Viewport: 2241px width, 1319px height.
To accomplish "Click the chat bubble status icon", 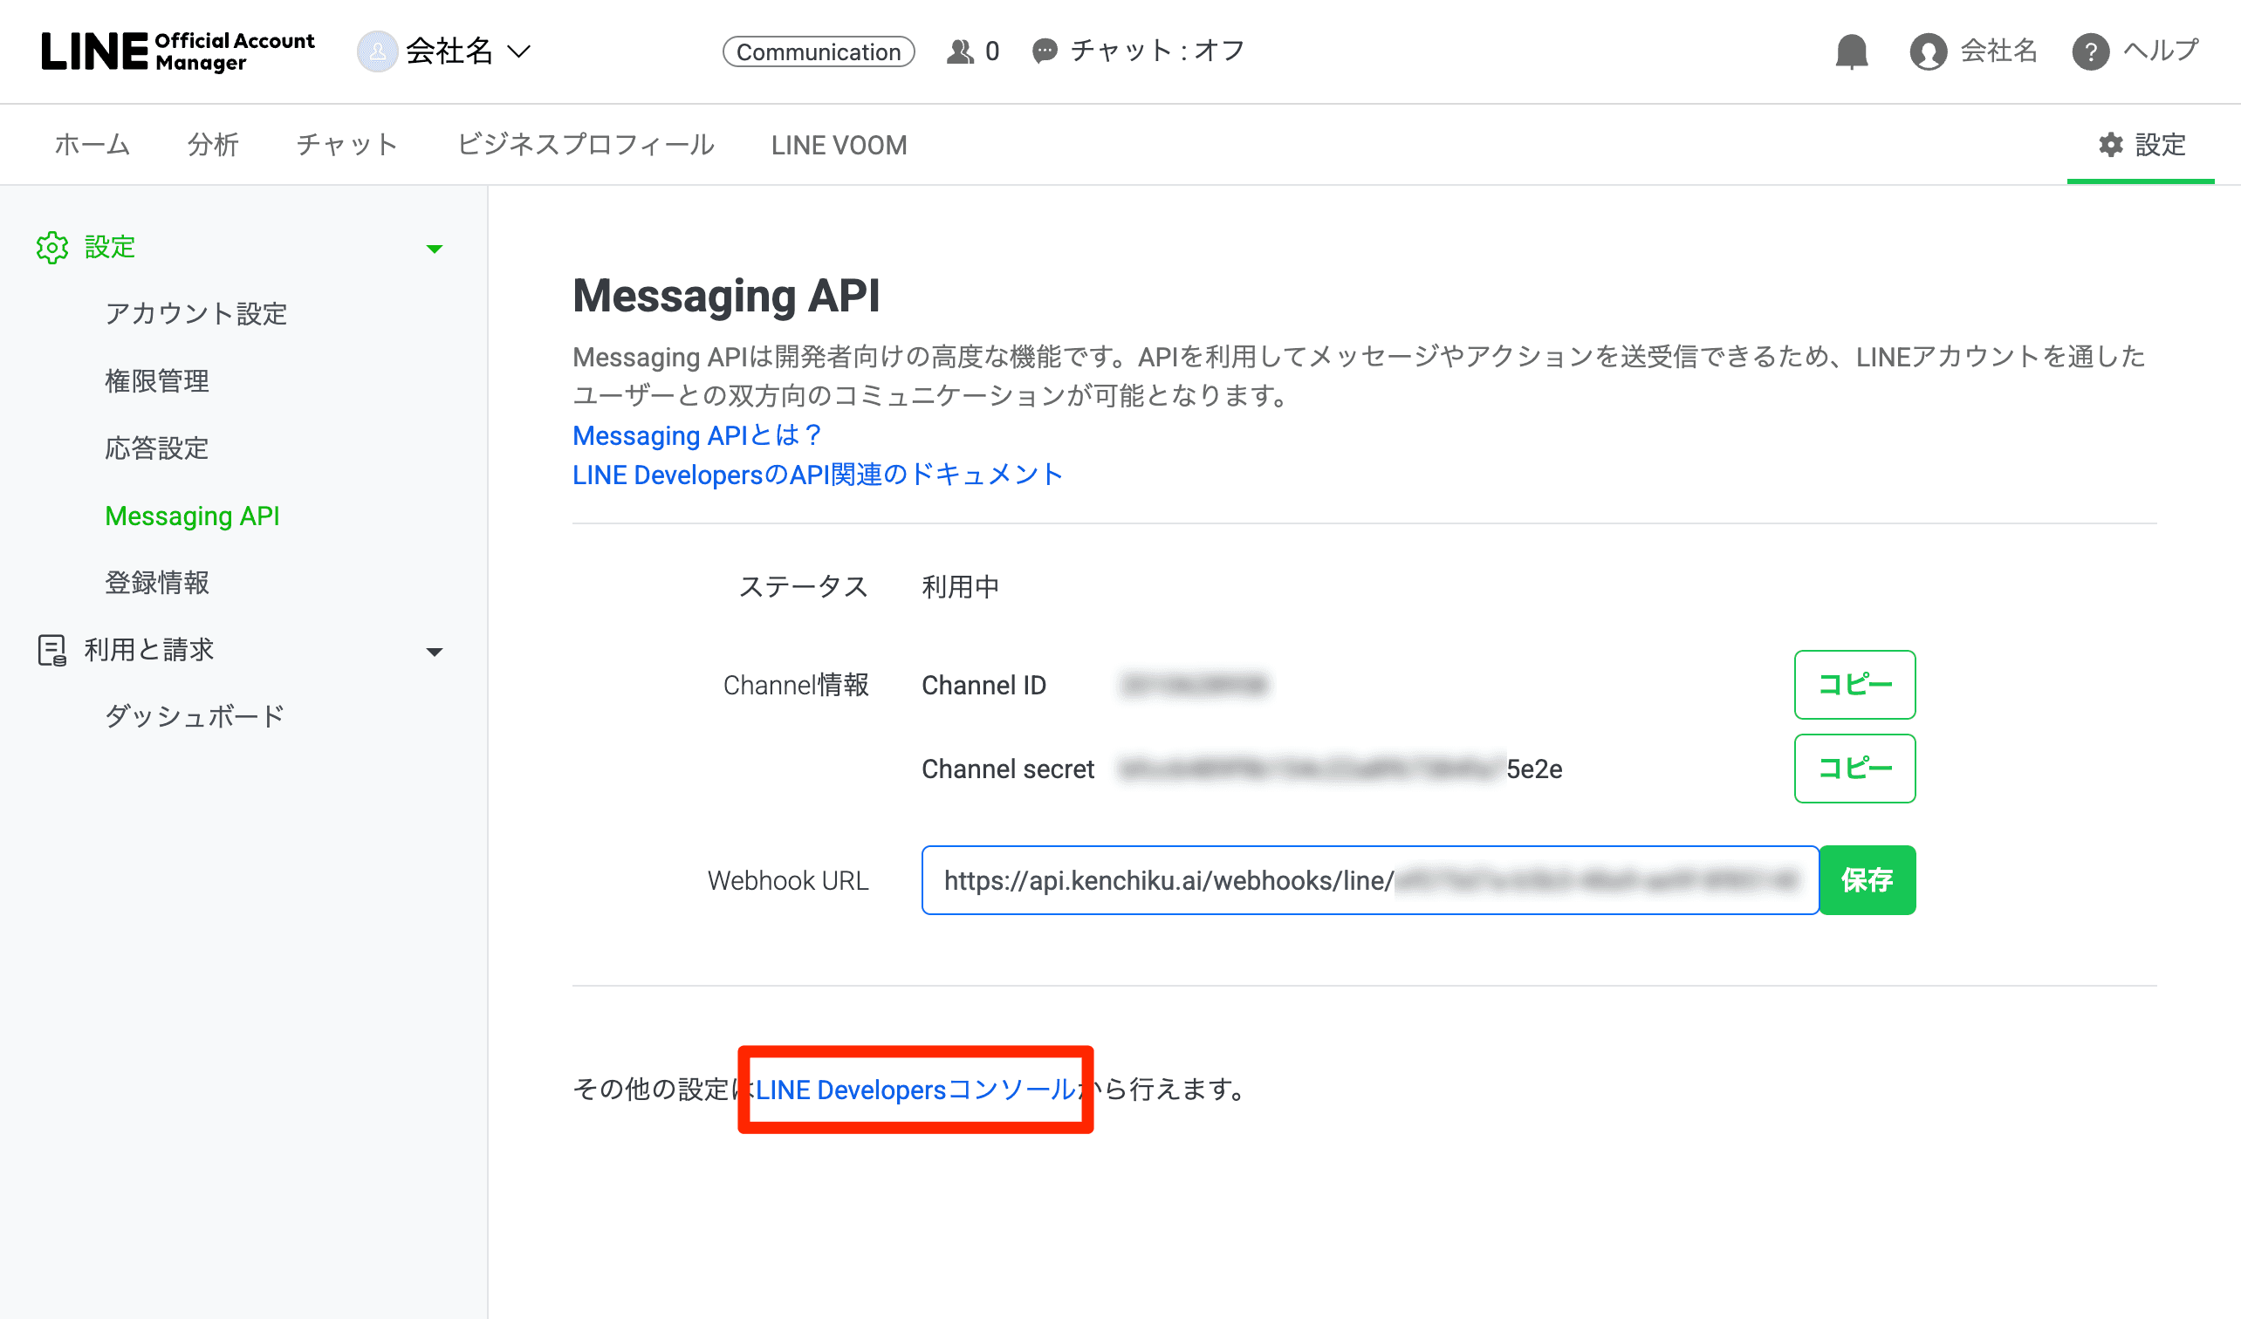I will tap(1044, 51).
